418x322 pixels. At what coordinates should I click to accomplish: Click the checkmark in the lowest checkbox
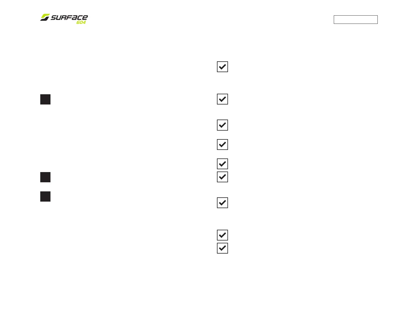(x=223, y=248)
